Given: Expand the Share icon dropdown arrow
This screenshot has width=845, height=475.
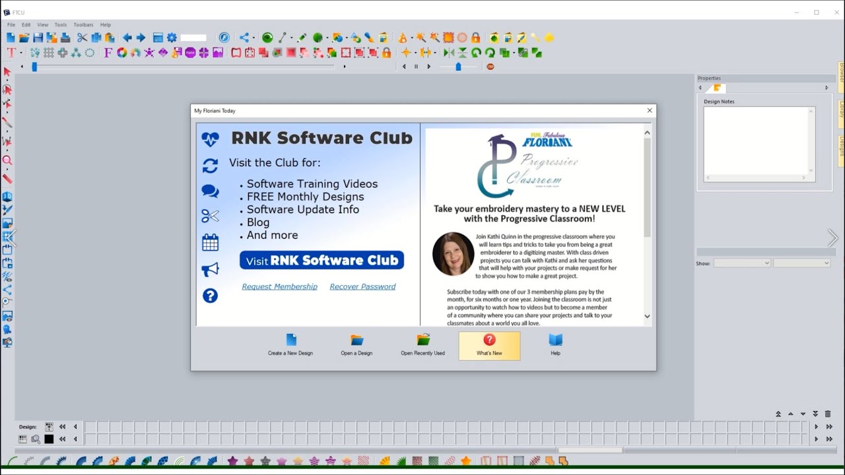Looking at the screenshot, I should (253, 38).
